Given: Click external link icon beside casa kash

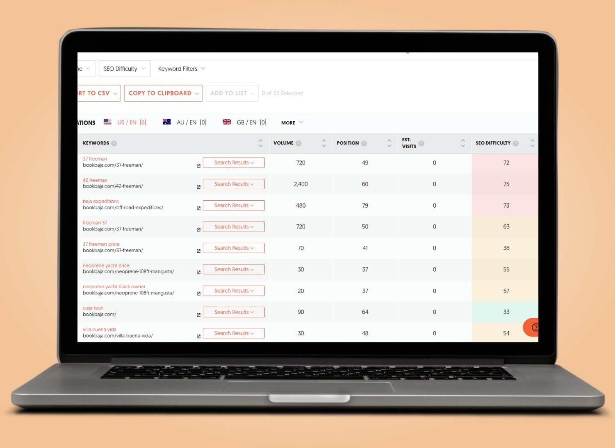Looking at the screenshot, I should pyautogui.click(x=198, y=315).
